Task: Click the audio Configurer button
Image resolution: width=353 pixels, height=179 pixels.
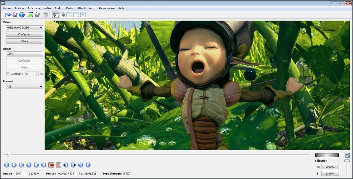Action: pyautogui.click(x=24, y=60)
